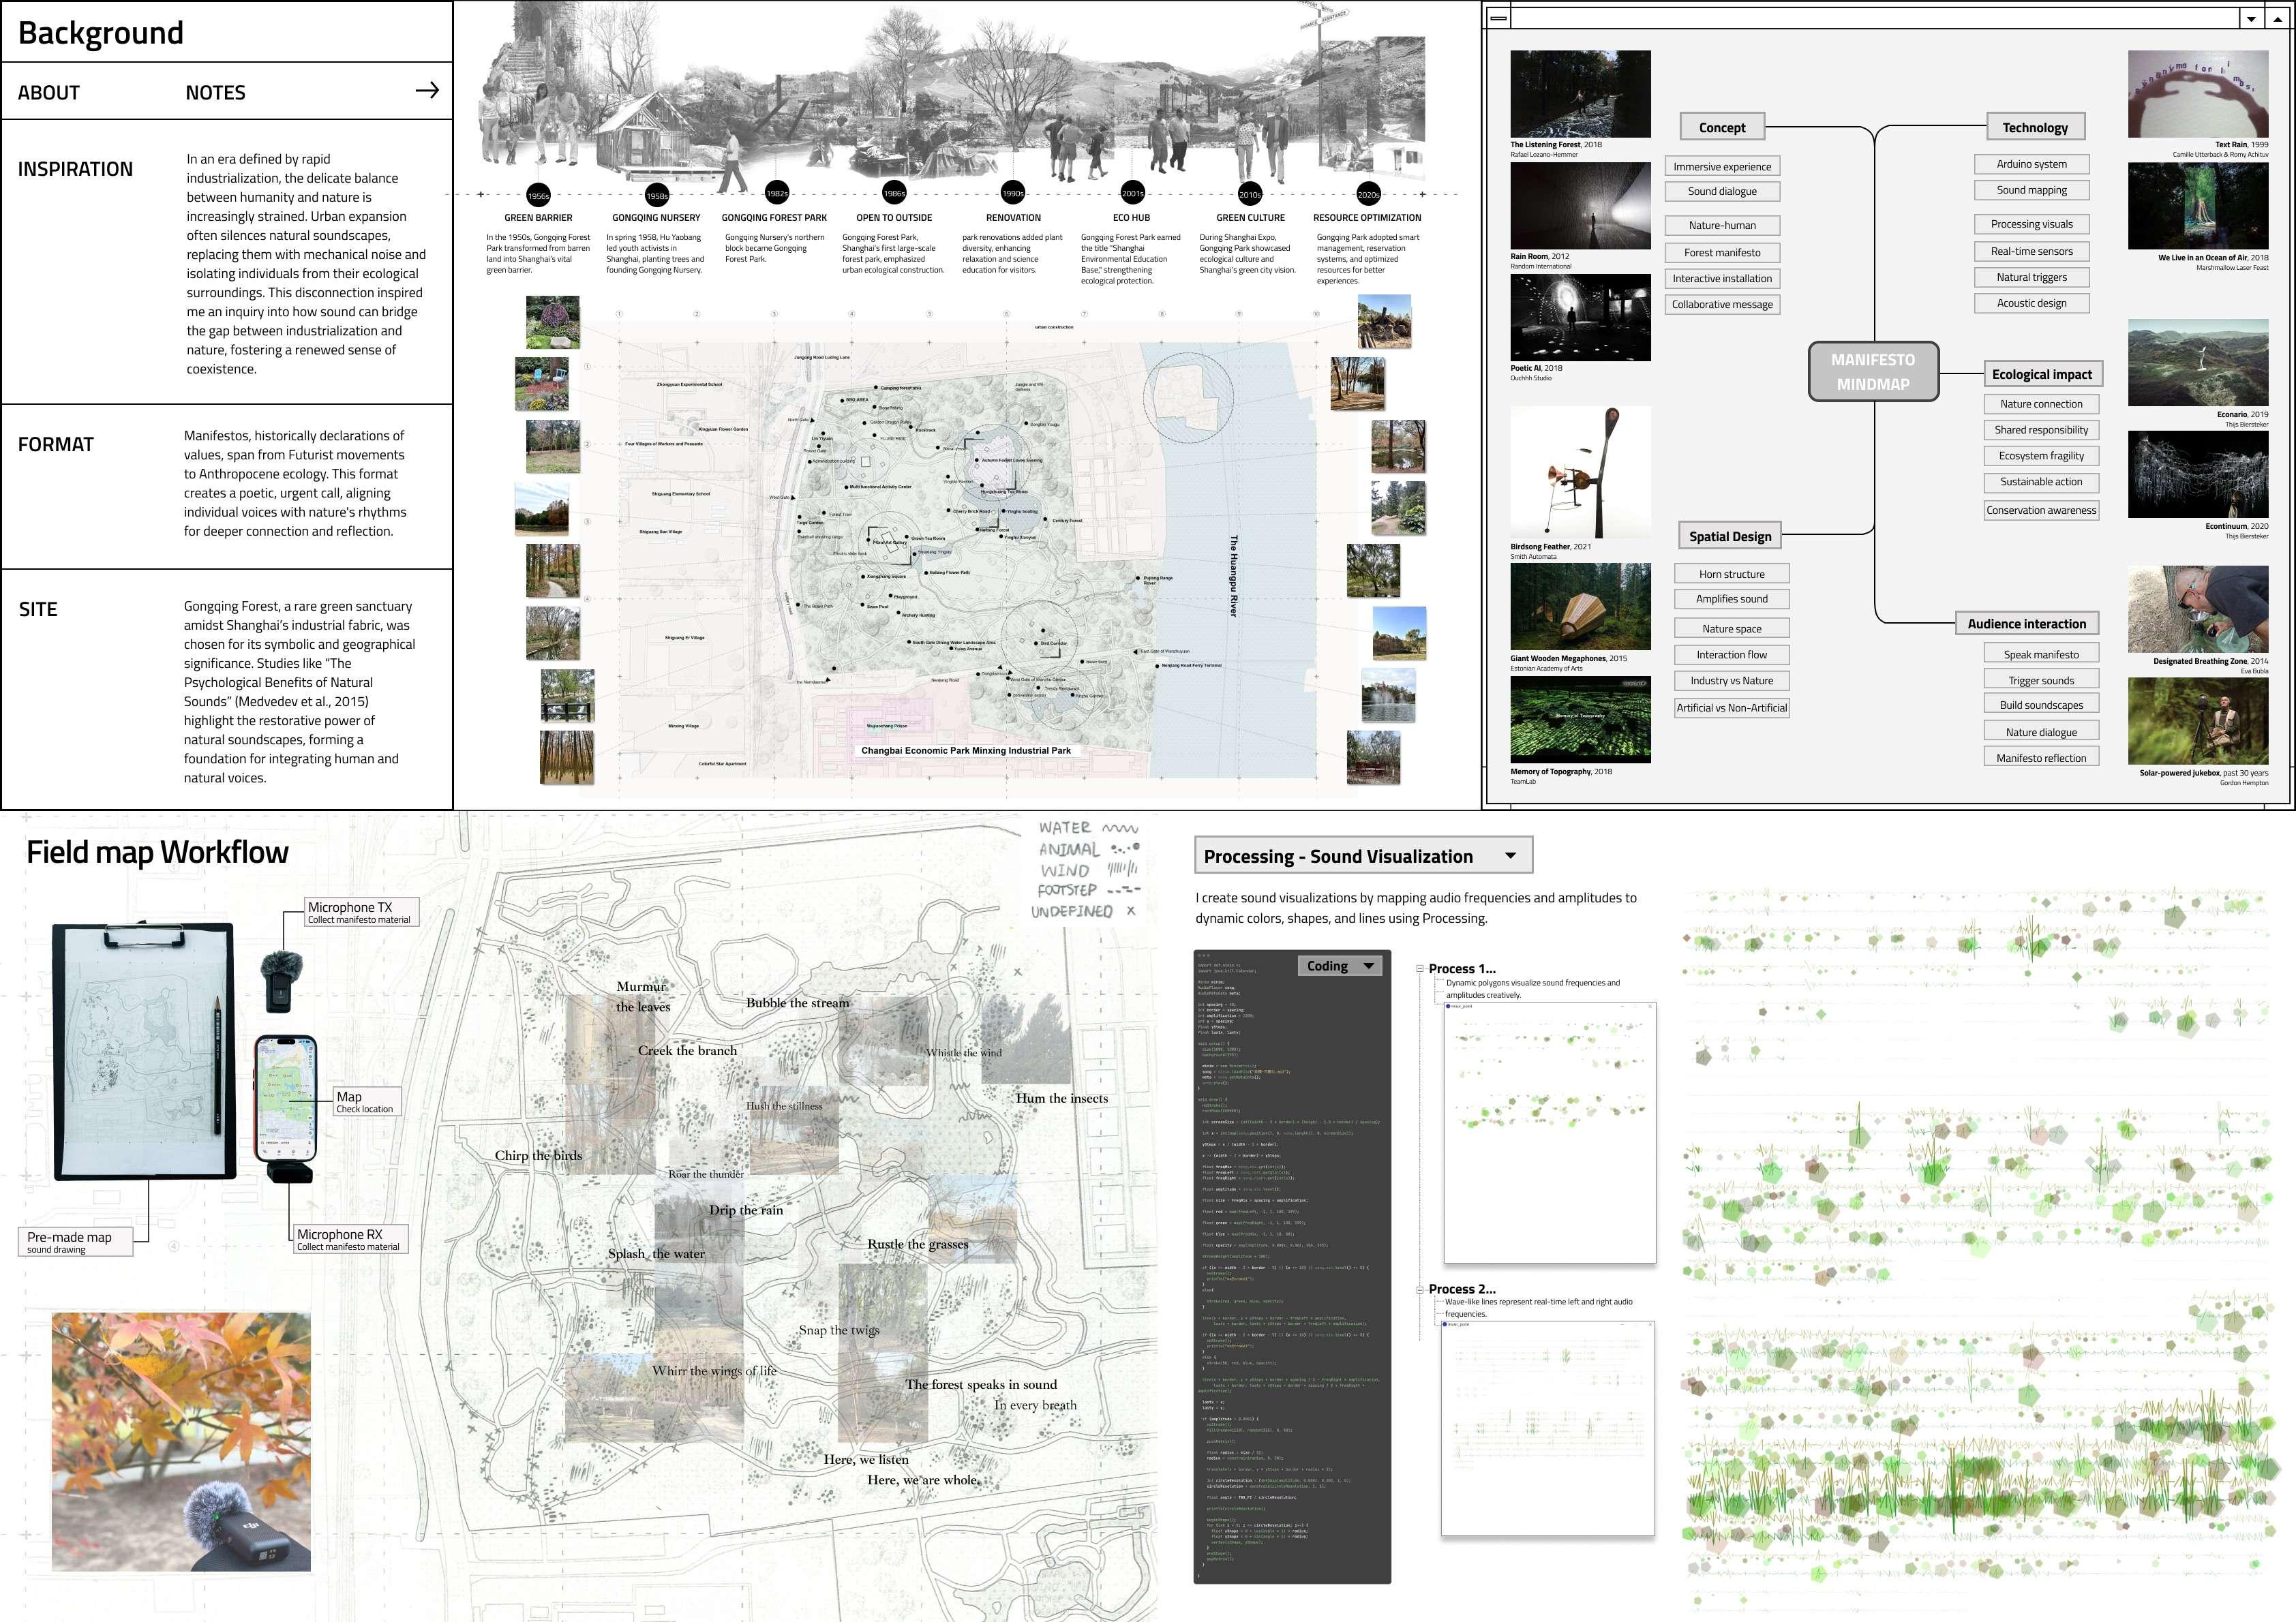Close the Process 1 music_point preview window
The width and height of the screenshot is (2296, 1622).
tap(1649, 1007)
